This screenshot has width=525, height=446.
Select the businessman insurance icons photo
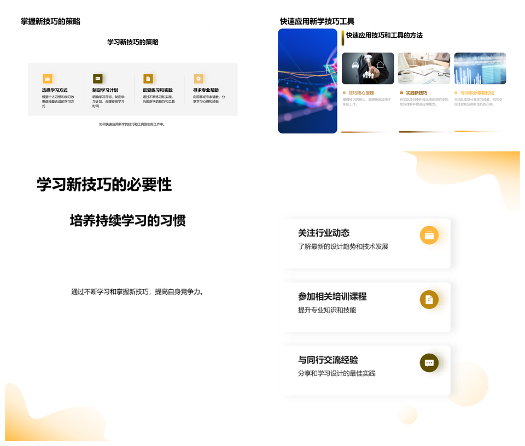[367, 68]
